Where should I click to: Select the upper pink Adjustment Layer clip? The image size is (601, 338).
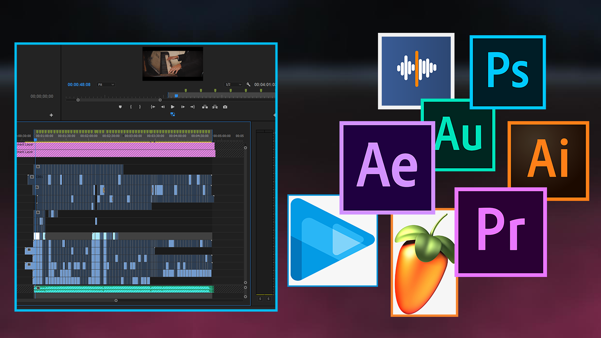116,146
